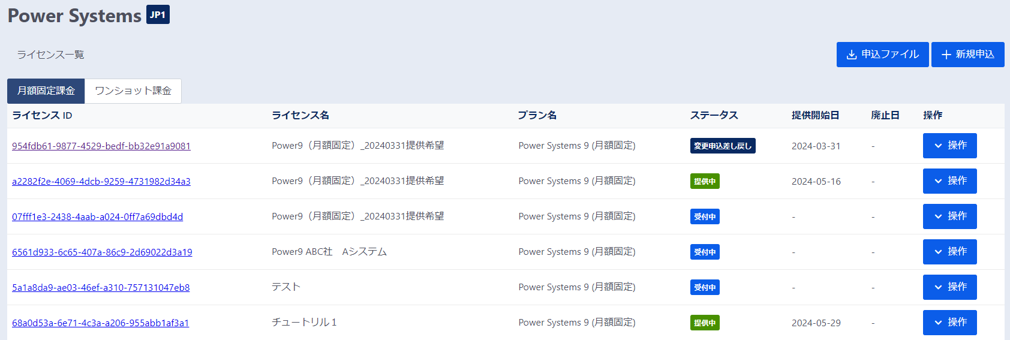Open license link 954fdb61-9877-4529-bedf-bb32e91a9081
The image size is (1010, 340).
101,146
